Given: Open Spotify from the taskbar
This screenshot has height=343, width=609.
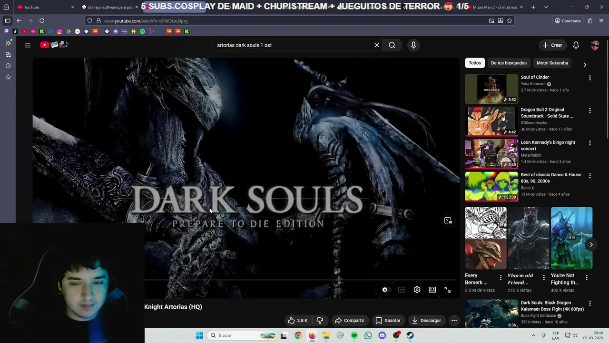Looking at the screenshot, I should point(354,335).
